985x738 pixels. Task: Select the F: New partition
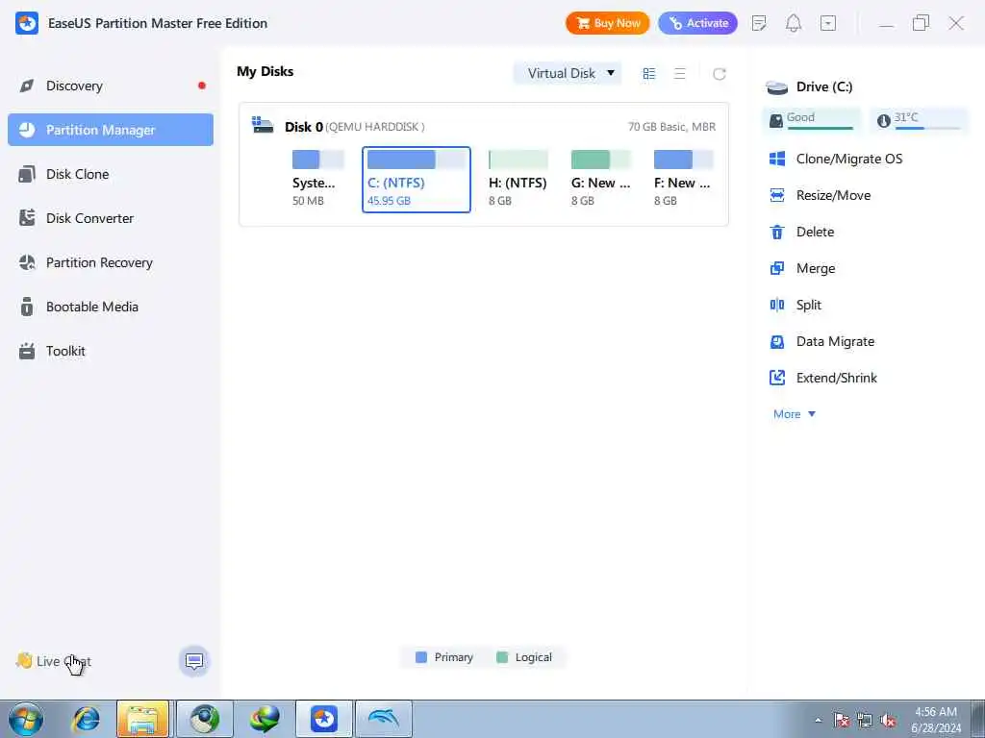pos(683,179)
